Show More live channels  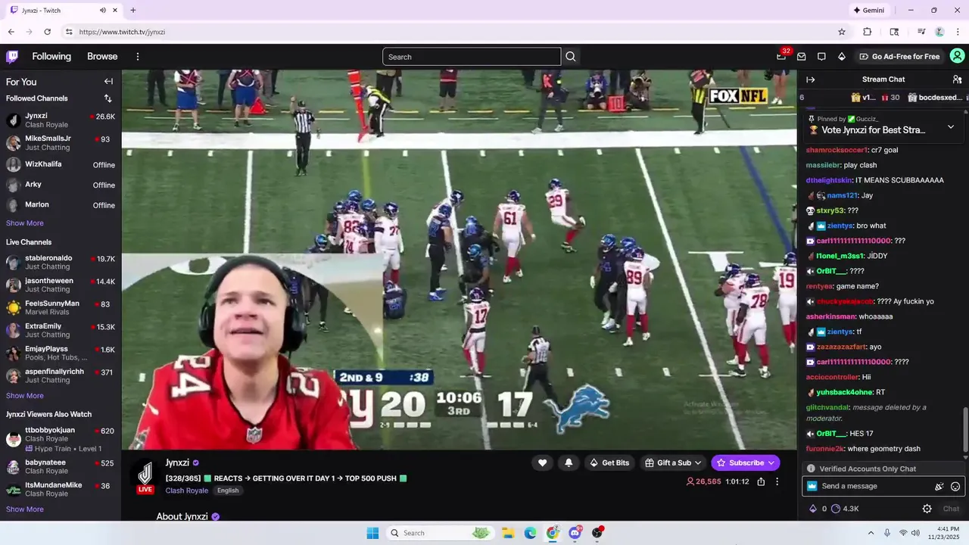point(25,396)
